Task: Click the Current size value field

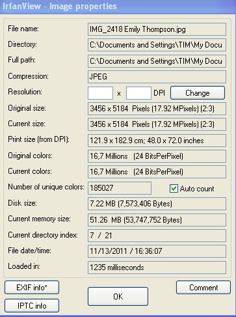Action: click(x=157, y=124)
